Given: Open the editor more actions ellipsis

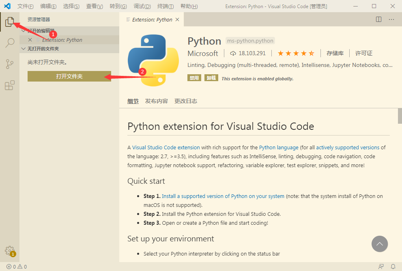Looking at the screenshot, I should 391,19.
